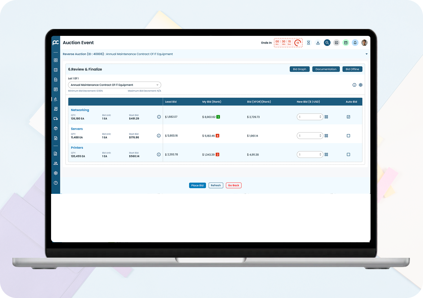Viewport: 423px width, 298px height.
Task: Open the dashboard grid icon in sidebar
Action: (56, 60)
